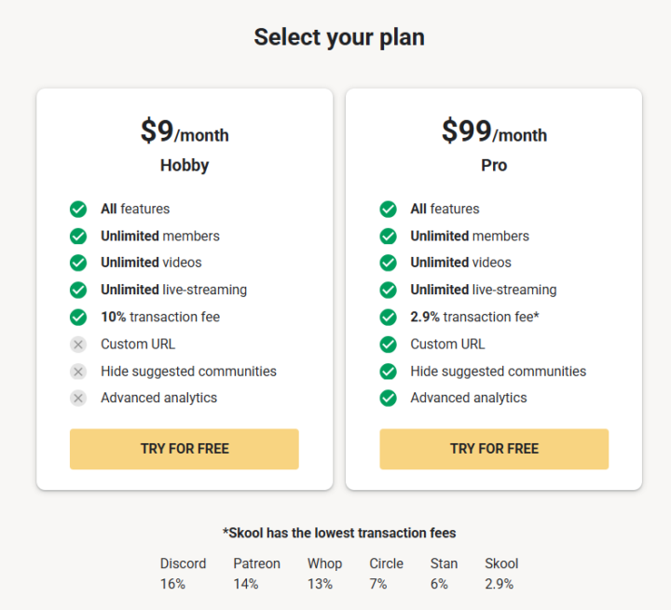Click the Select your plan heading
Image resolution: width=671 pixels, height=610 pixels.
point(339,37)
